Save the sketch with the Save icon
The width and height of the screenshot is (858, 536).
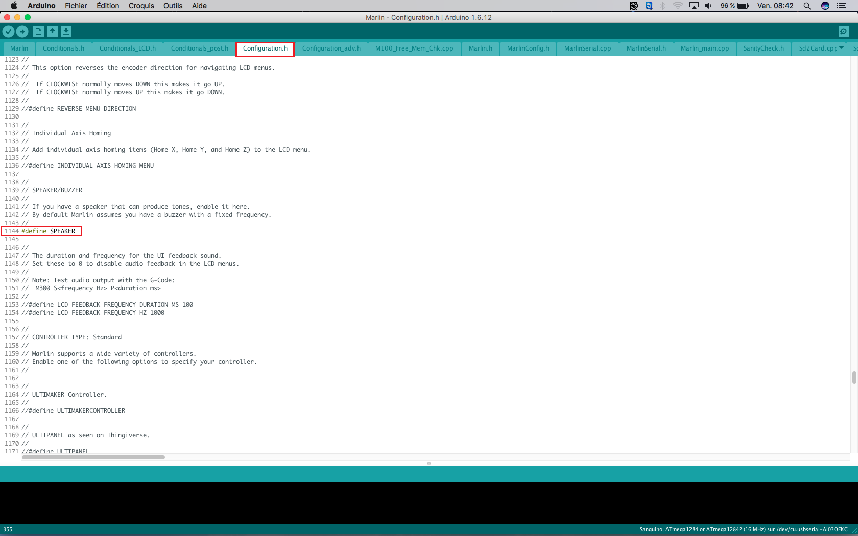pos(66,31)
